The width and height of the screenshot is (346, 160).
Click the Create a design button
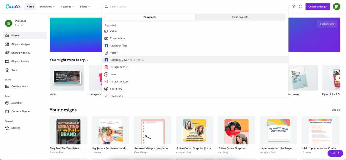pyautogui.click(x=318, y=7)
